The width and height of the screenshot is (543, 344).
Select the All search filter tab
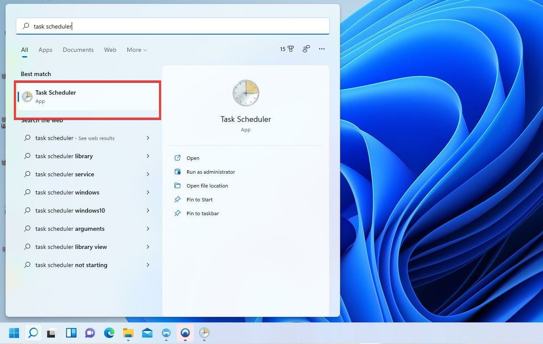click(25, 50)
